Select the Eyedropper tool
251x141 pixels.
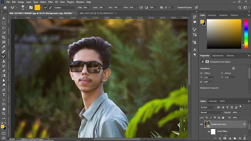(4, 47)
